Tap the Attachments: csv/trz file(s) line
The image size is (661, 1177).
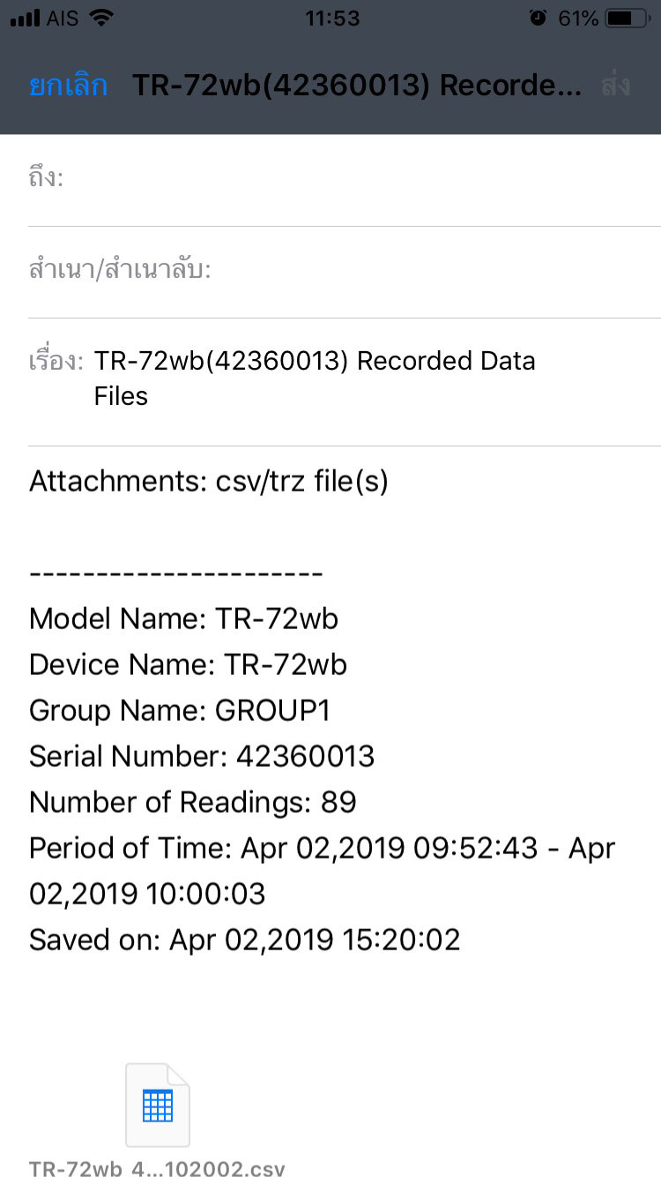(x=209, y=482)
